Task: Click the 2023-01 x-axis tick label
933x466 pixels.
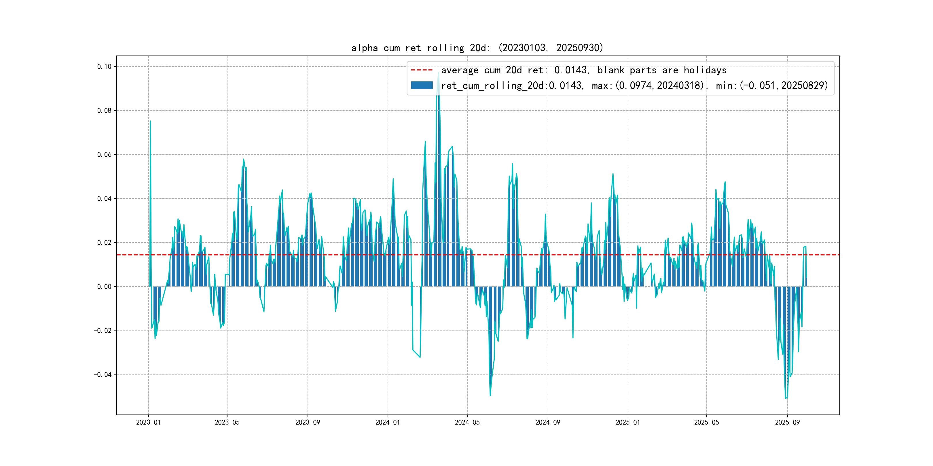Action: pos(148,422)
